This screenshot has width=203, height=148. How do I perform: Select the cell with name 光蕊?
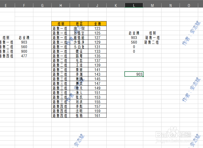pos(79,61)
